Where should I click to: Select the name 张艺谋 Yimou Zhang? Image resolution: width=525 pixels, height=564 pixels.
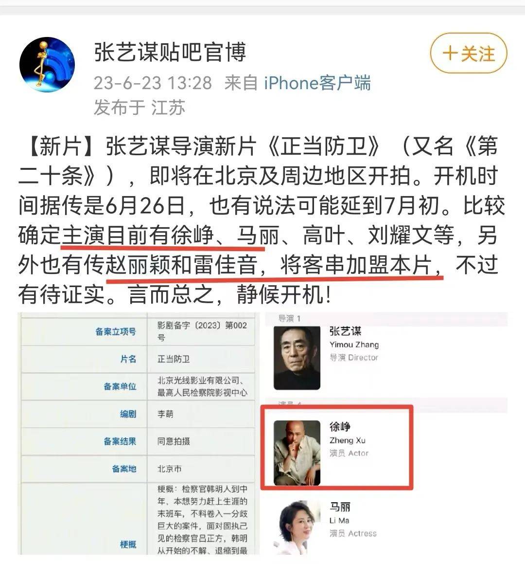coord(354,337)
